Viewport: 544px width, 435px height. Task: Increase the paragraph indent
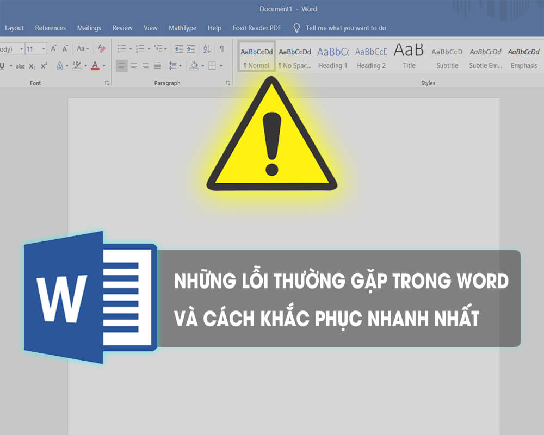pos(191,48)
